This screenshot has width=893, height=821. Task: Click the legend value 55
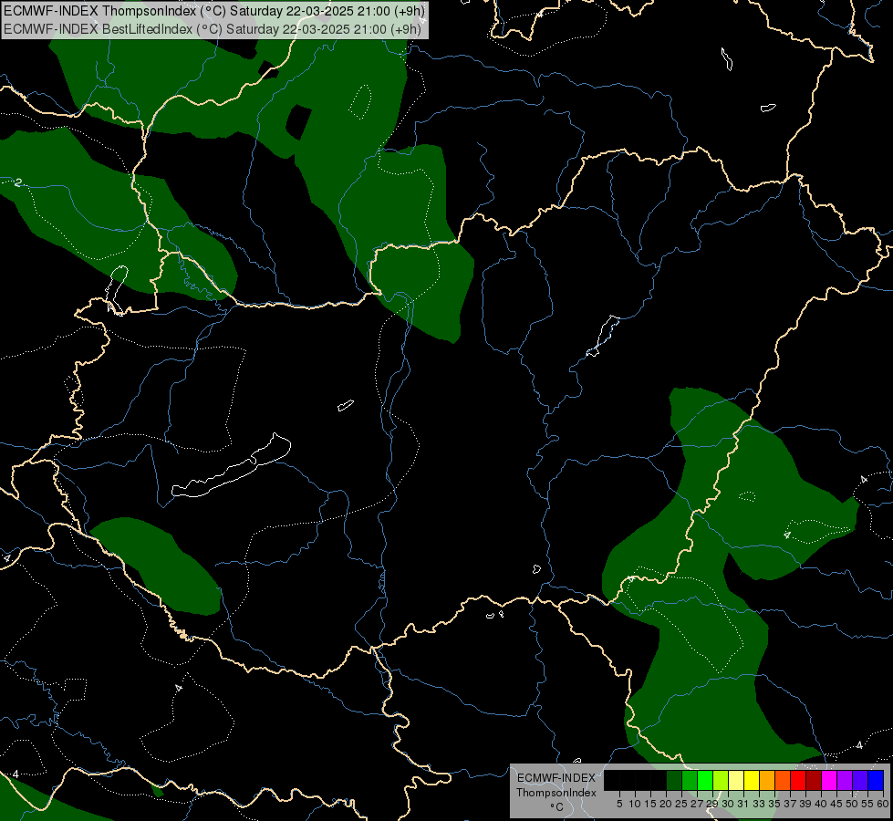tap(867, 804)
